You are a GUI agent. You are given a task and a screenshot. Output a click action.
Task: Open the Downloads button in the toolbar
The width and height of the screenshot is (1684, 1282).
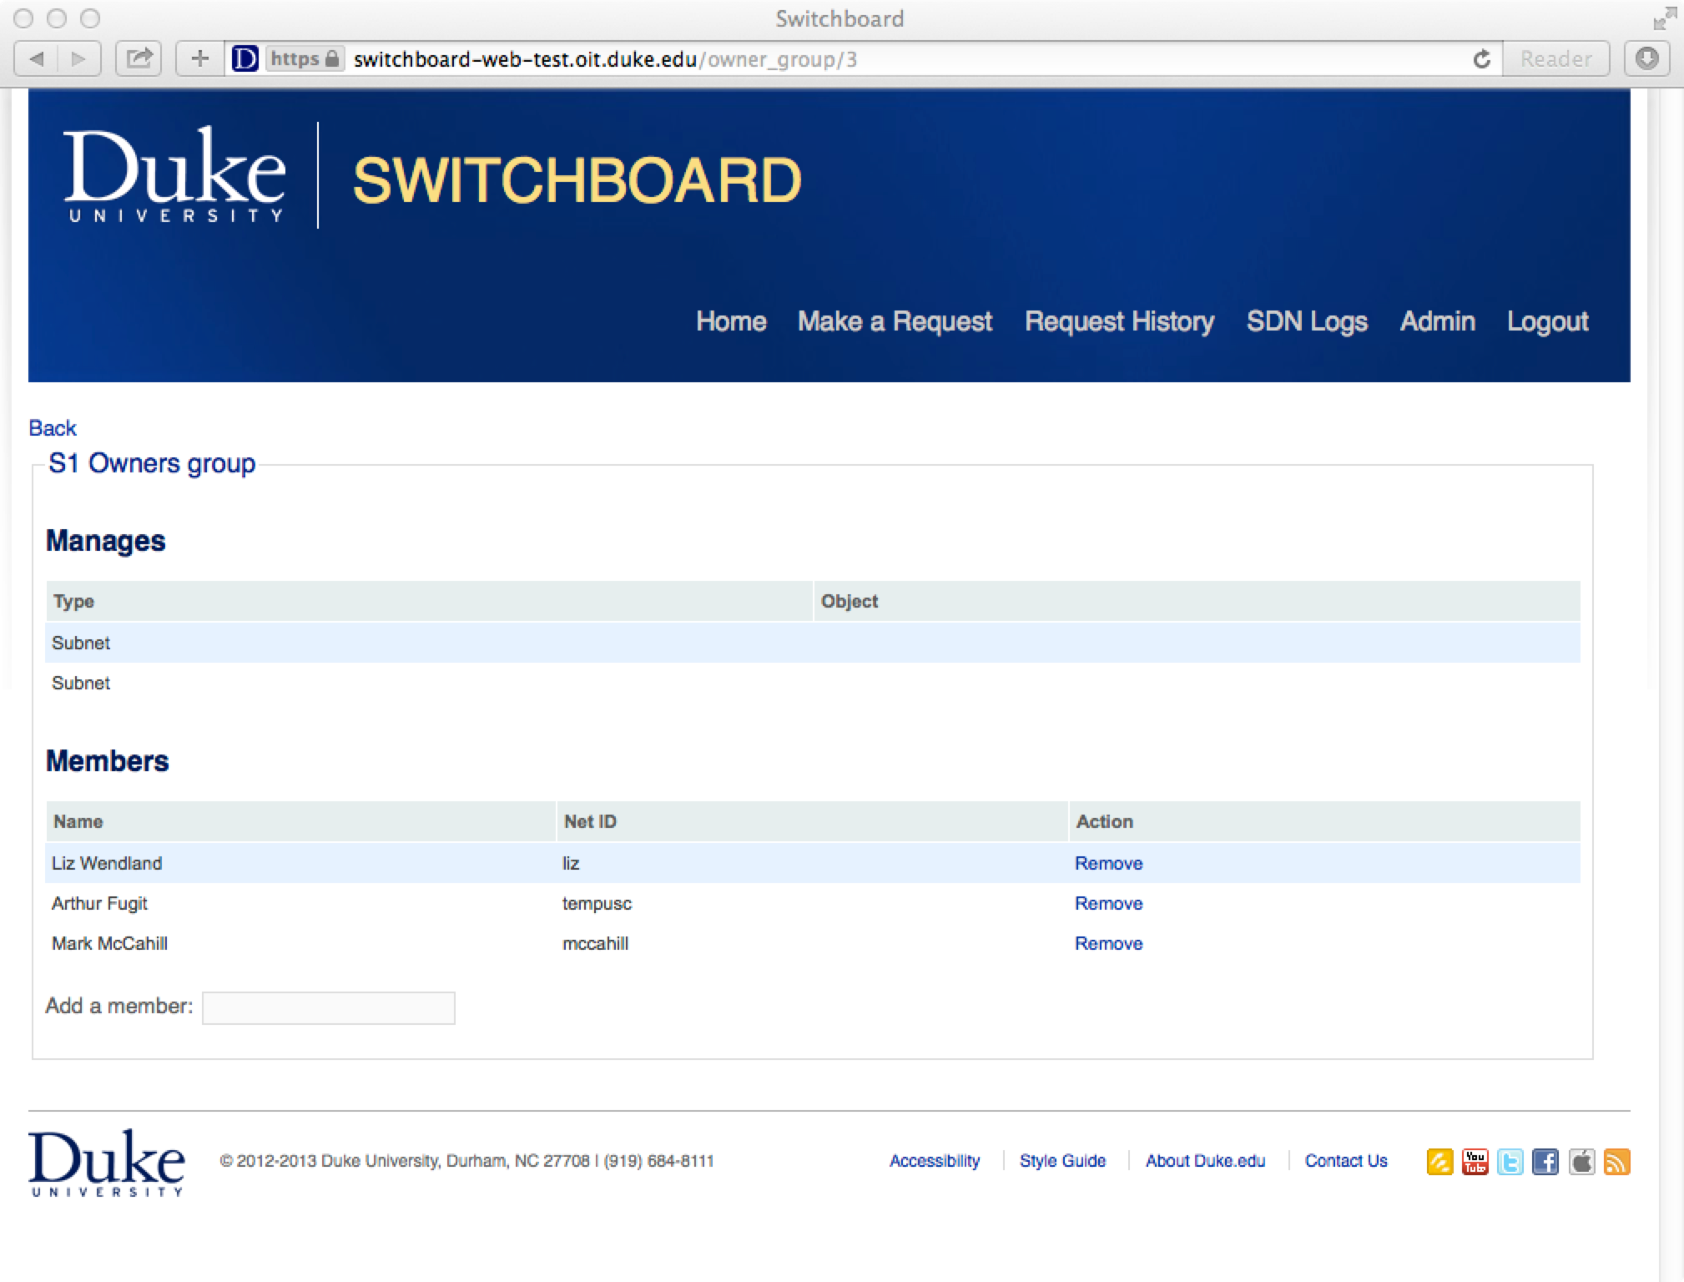[1646, 59]
